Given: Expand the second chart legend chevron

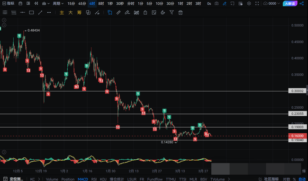Looking at the screenshot, I should pos(4,25).
